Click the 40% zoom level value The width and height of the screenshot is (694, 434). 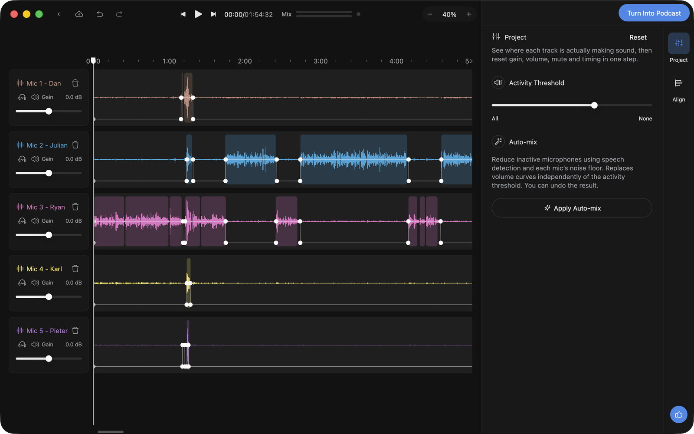point(449,14)
